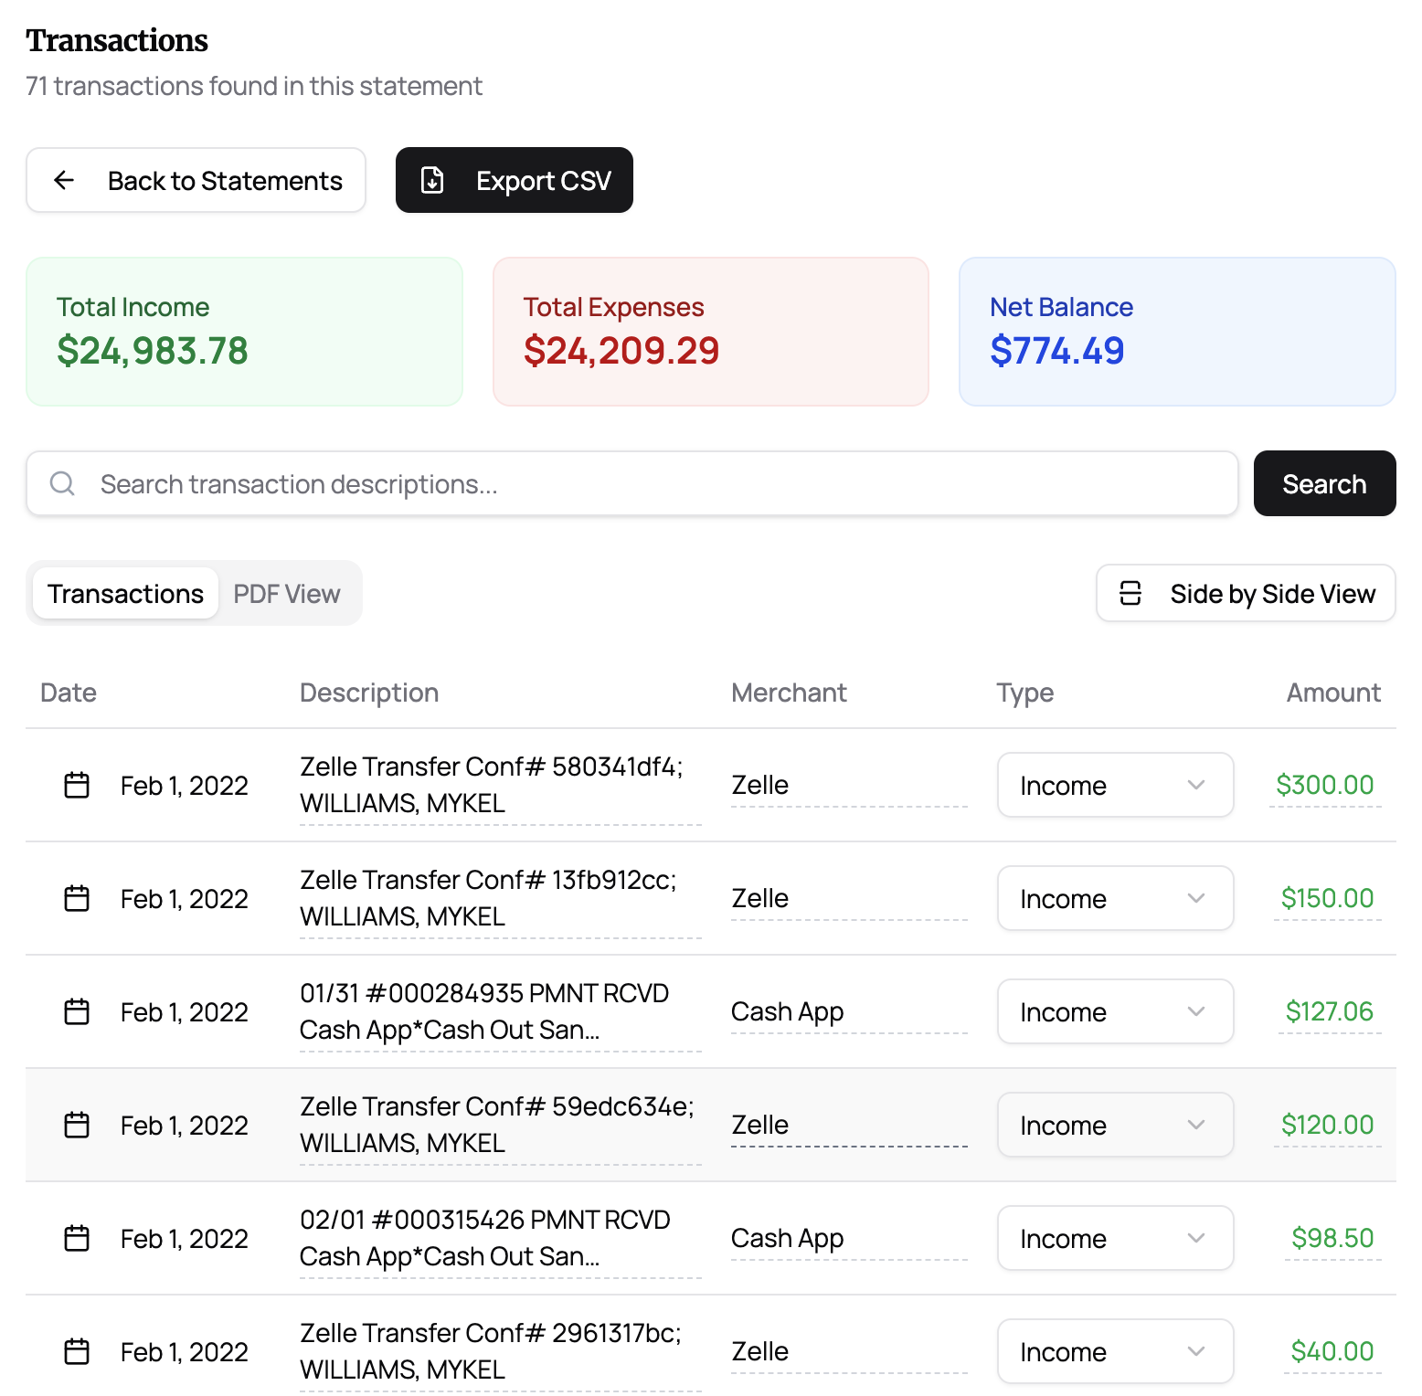The width and height of the screenshot is (1422, 1396).
Task: Click calendar icon for $150.00 transaction
Action: click(x=77, y=898)
